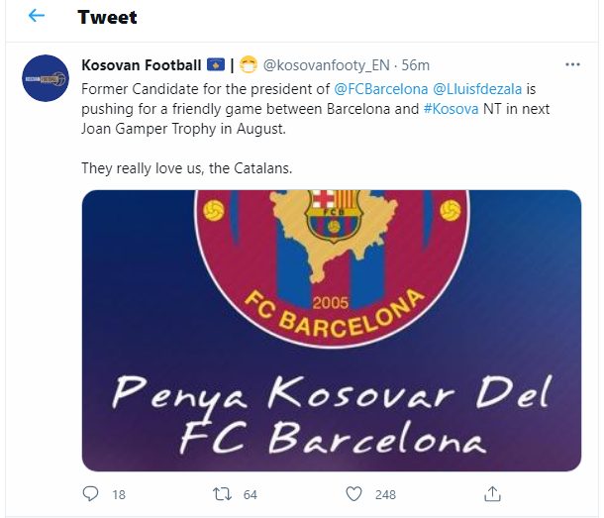Open the @kosovanfooty_EN handle link
The height and width of the screenshot is (518, 604).
327,65
